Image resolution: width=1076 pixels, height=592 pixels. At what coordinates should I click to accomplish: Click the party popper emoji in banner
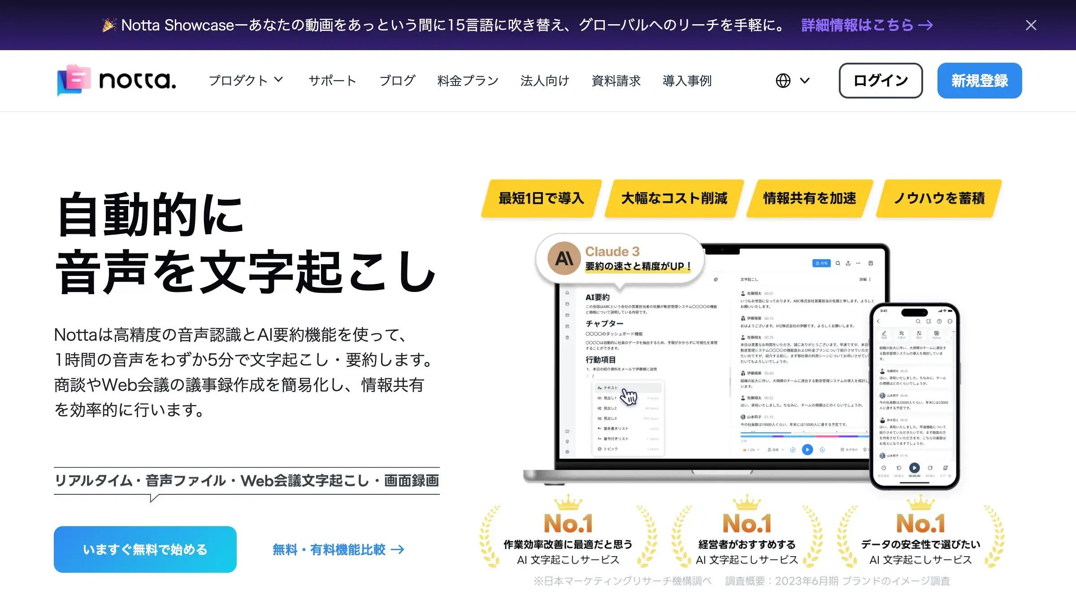(x=109, y=25)
